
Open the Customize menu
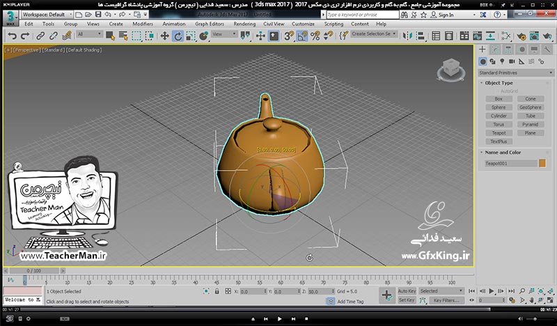tap(303, 24)
